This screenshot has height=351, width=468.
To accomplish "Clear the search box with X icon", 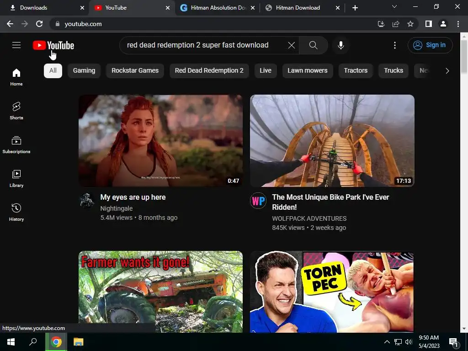I will [291, 45].
